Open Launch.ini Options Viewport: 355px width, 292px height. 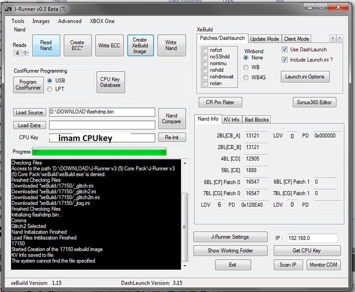click(x=305, y=77)
